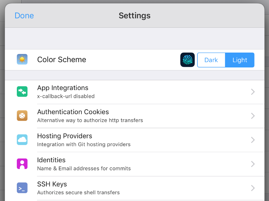Select the Light color scheme option
This screenshot has width=269, height=201.
click(240, 60)
